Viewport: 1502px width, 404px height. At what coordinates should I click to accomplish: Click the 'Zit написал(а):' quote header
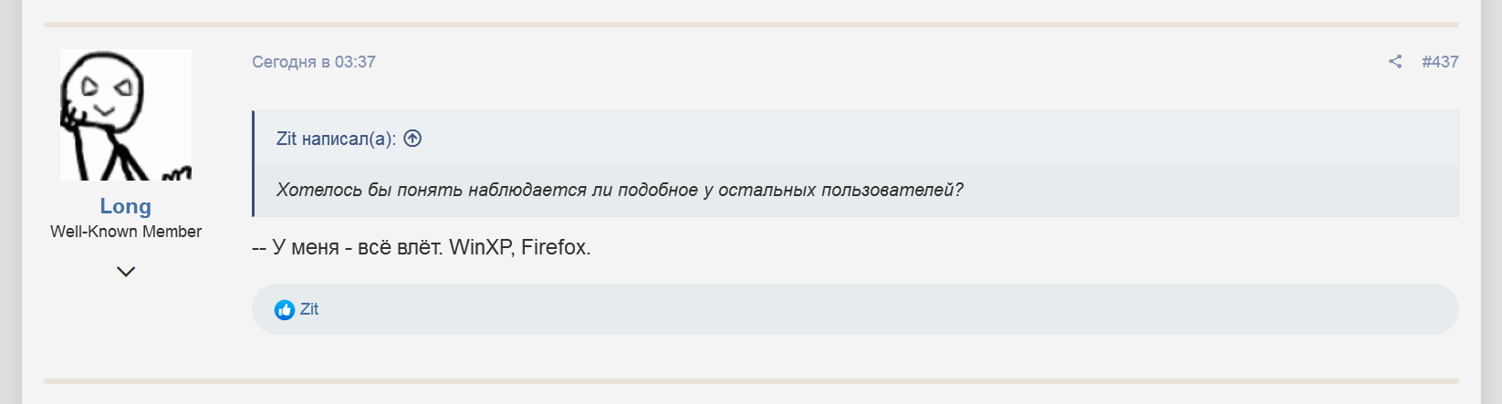pyautogui.click(x=336, y=139)
